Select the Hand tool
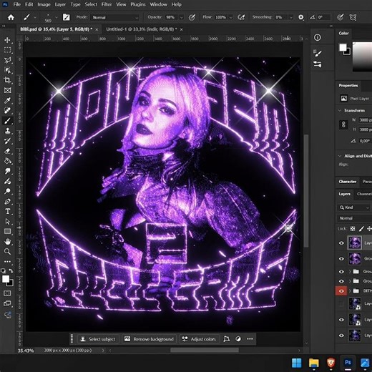Image resolution: width=372 pixels, height=372 pixels. coord(7,242)
